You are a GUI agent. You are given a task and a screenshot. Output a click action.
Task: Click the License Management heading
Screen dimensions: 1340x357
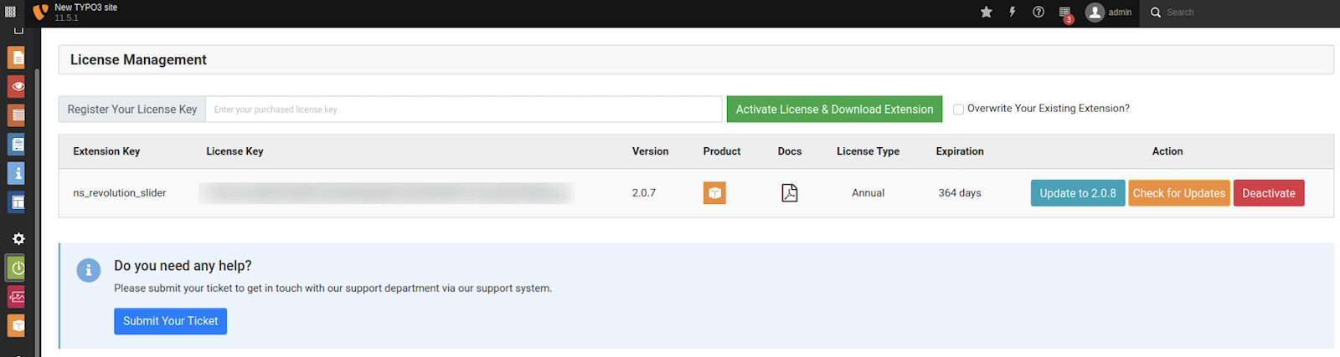coord(138,60)
